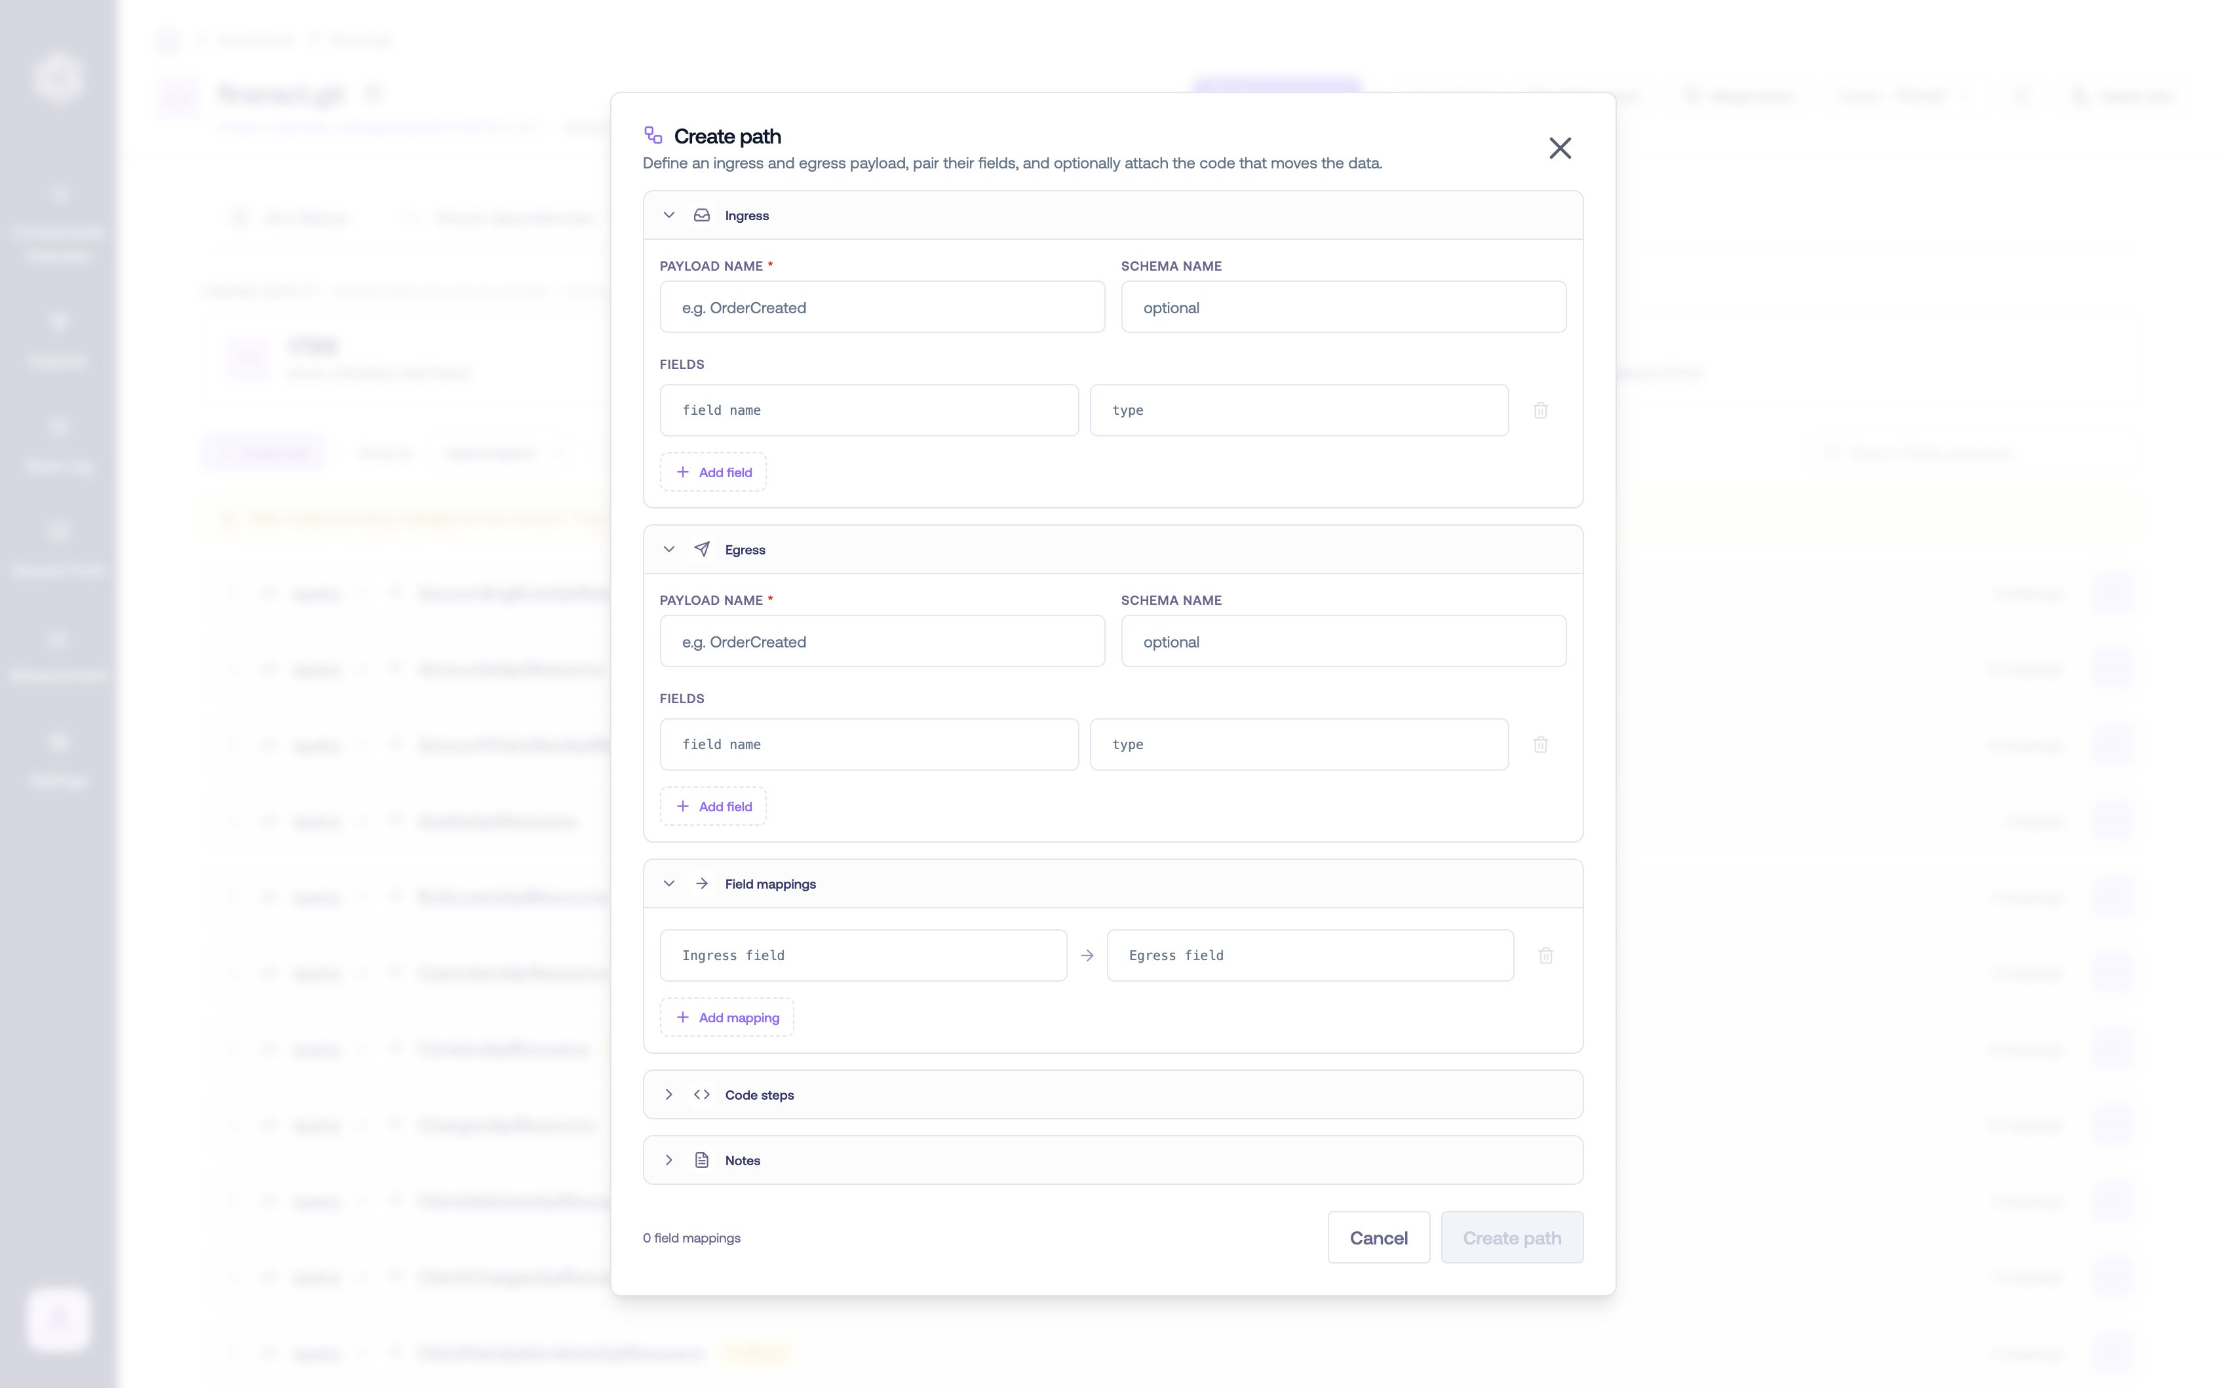
Task: Collapse the Ingress section chevron
Action: [669, 215]
